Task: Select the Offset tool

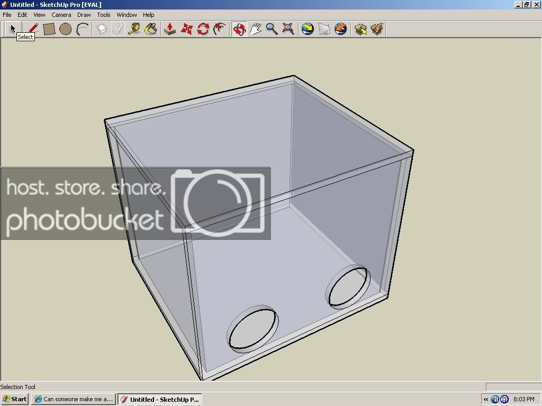Action: [x=220, y=29]
